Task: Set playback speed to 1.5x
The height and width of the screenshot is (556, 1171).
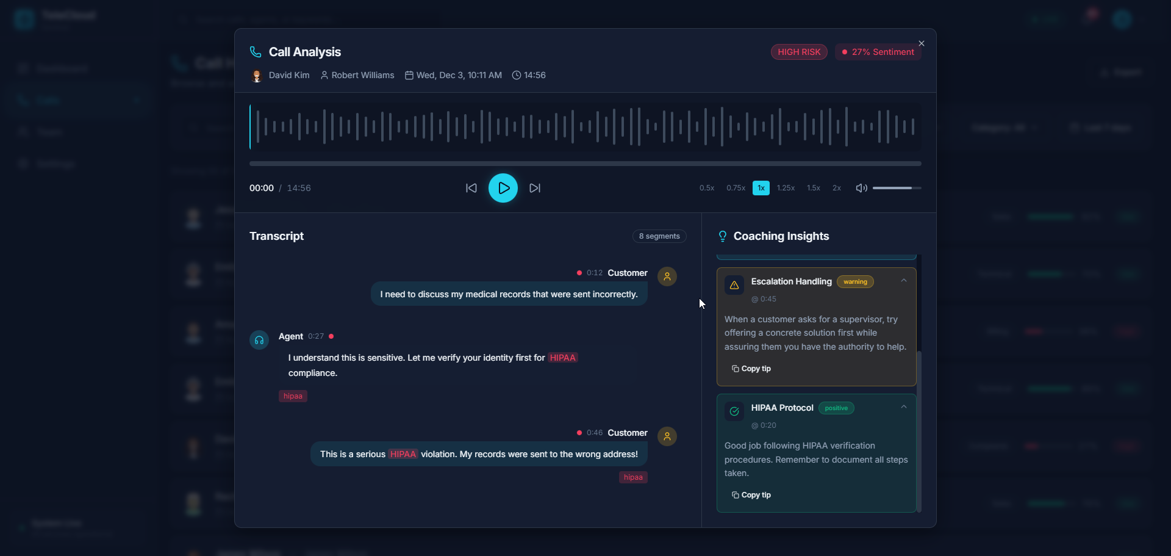Action: [x=814, y=188]
